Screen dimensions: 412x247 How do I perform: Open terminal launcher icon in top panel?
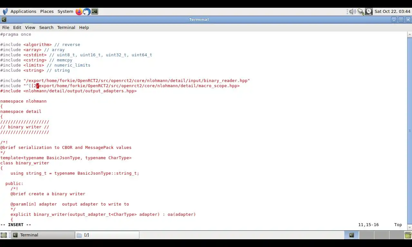coord(95,12)
